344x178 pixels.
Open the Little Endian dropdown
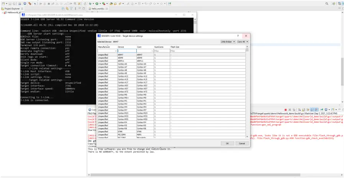point(228,41)
